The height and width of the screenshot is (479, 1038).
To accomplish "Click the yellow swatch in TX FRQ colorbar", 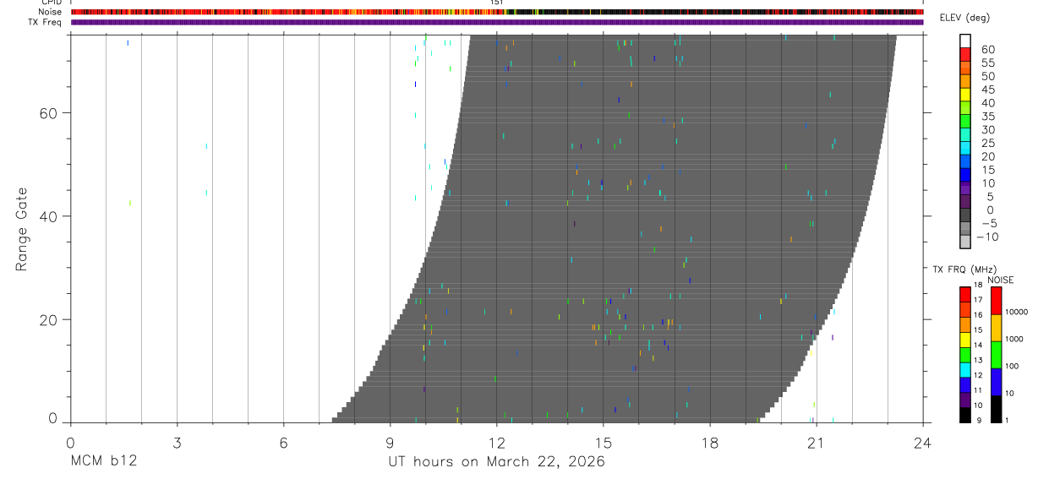I will [x=965, y=340].
